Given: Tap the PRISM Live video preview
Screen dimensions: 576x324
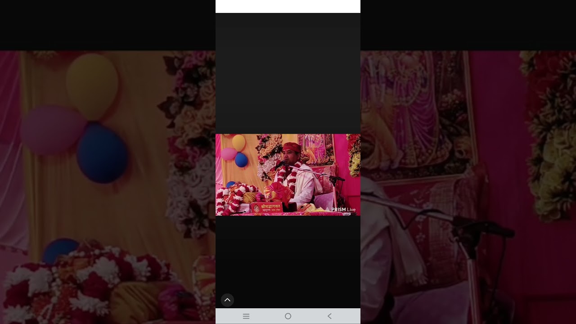Looking at the screenshot, I should 288,175.
